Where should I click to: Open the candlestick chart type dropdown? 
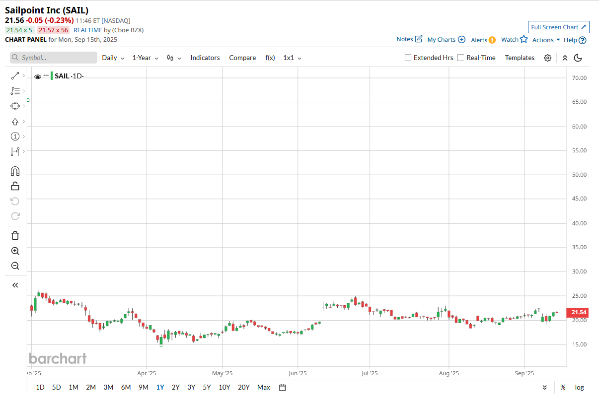[174, 58]
